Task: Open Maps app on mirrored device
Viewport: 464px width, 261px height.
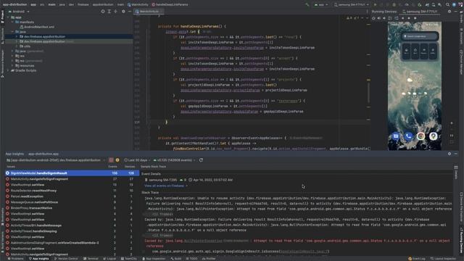Action: click(434, 136)
